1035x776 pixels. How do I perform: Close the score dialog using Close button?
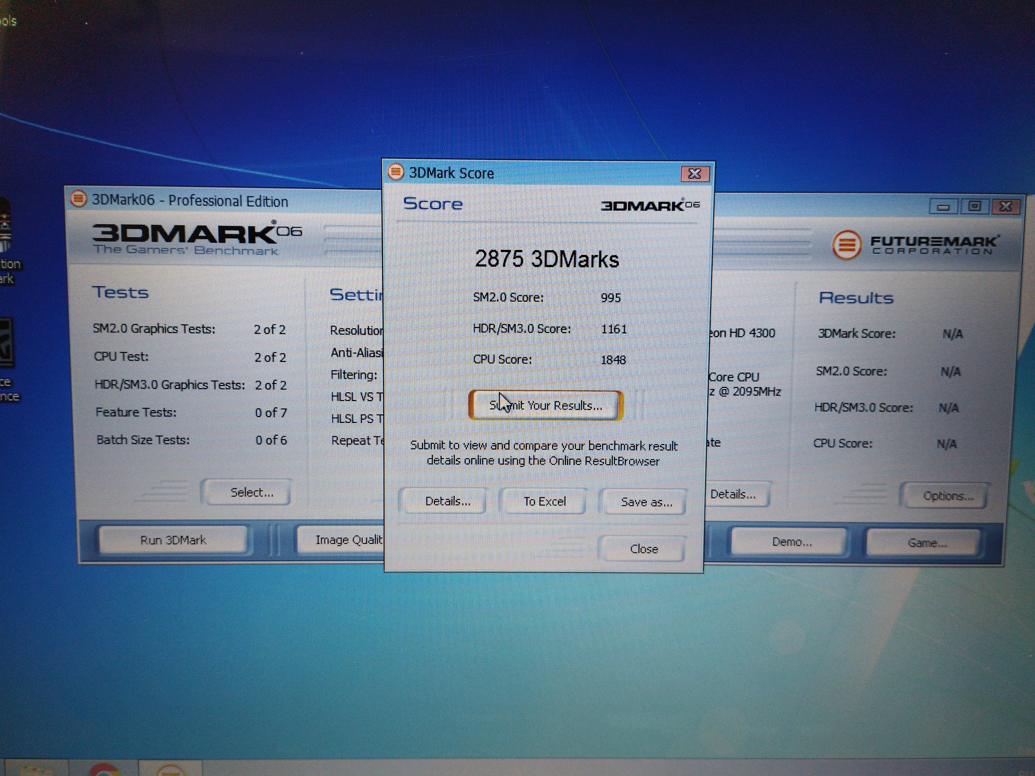644,549
